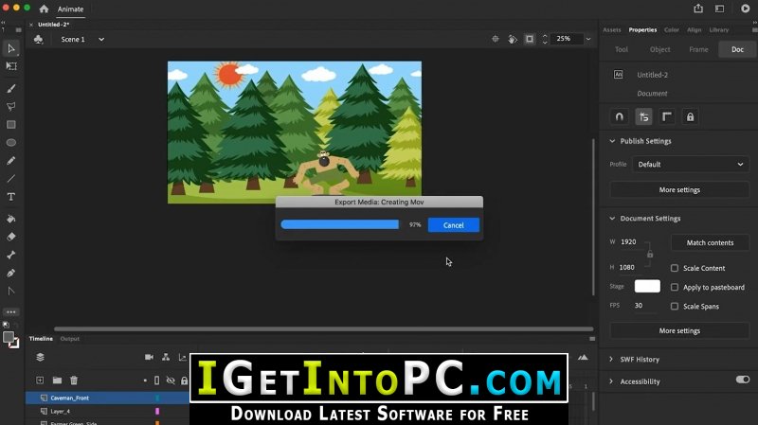This screenshot has width=758, height=425.
Task: Delete the layer with the trash icon
Action: (x=74, y=381)
